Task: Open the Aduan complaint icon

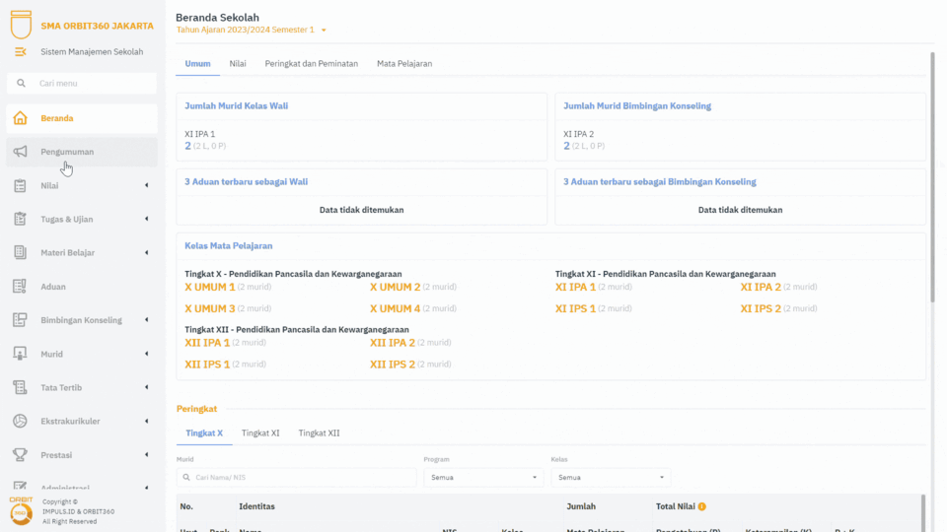Action: pos(20,287)
